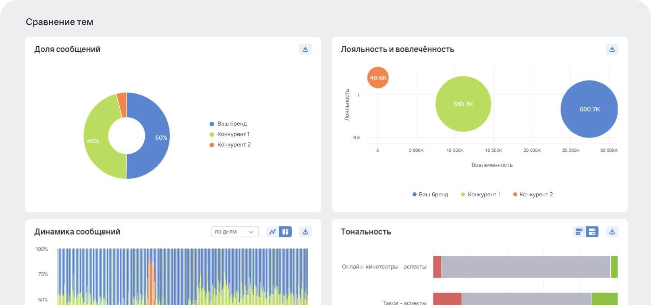The width and height of the screenshot is (651, 305).
Task: Select compact bar view in Тональность
Action: (579, 232)
